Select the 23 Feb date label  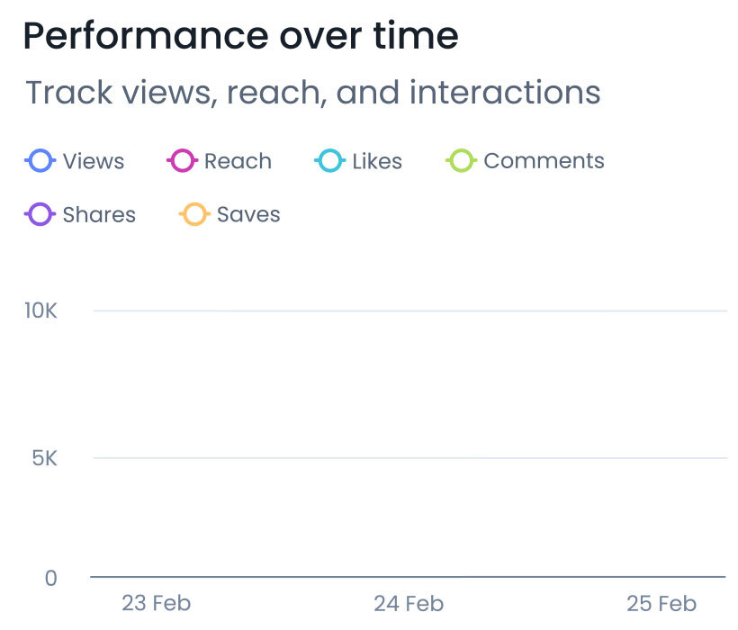[x=157, y=603]
